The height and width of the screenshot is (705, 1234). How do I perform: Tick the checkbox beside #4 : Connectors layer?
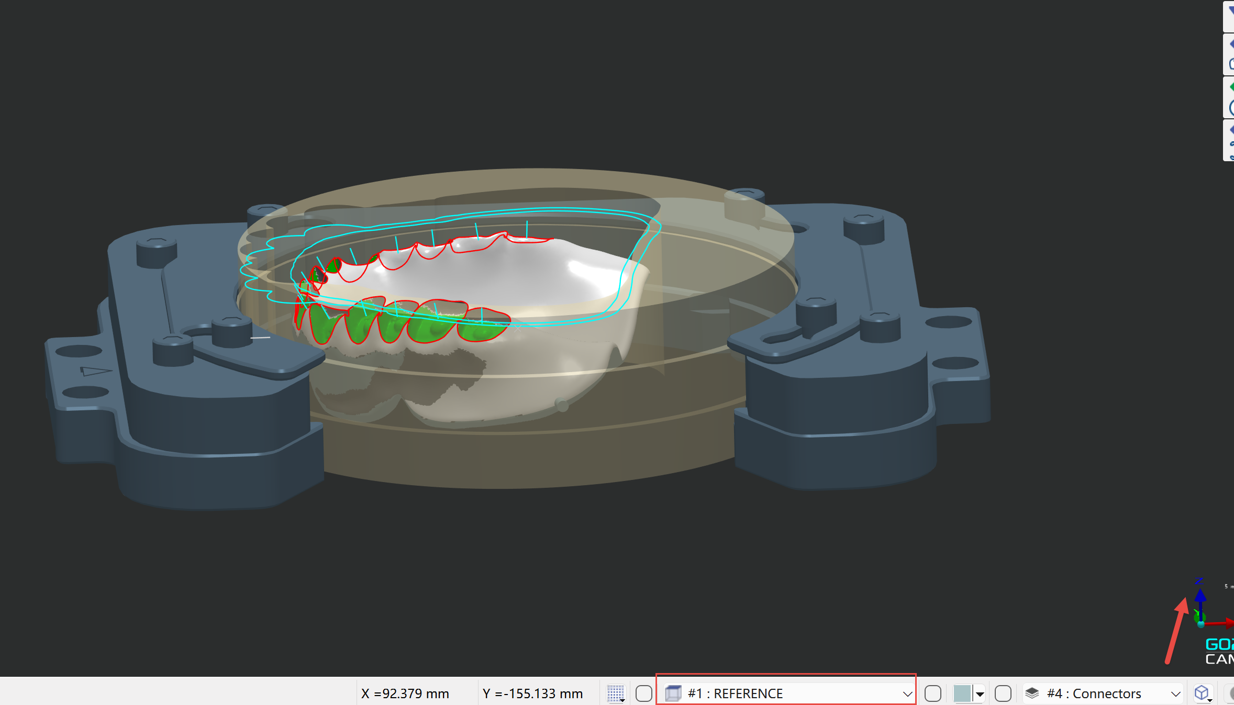(1003, 693)
